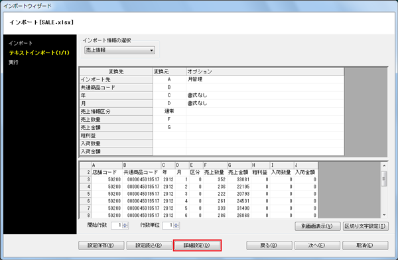This screenshot has width=398, height=260.
Task: Click the 設定保存(W) button
Action: tap(101, 245)
